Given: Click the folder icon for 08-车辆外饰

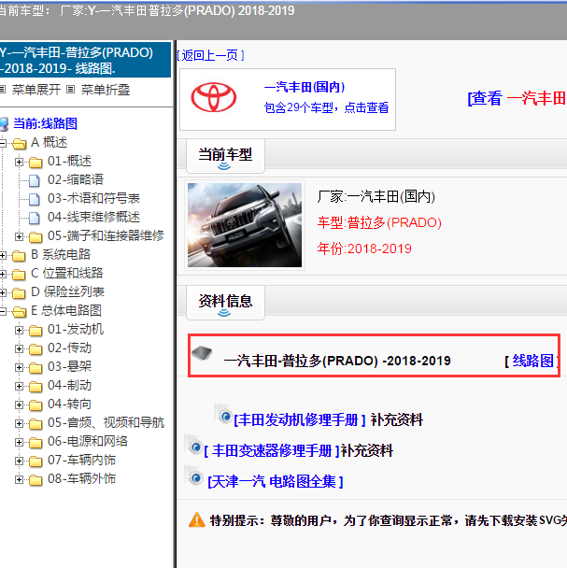Looking at the screenshot, I should click(x=35, y=480).
